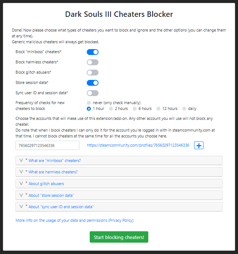This screenshot has width=238, height=254.
Task: Turn on Block glitch abusers switch
Action: pyautogui.click(x=93, y=73)
